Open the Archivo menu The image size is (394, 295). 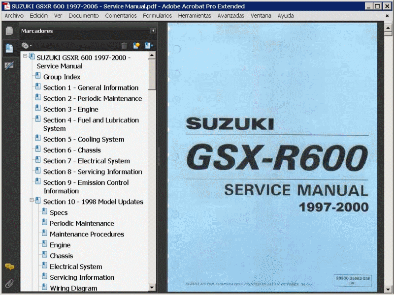pyautogui.click(x=14, y=16)
